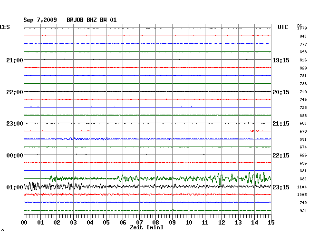Click the DC value 742

[303, 203]
